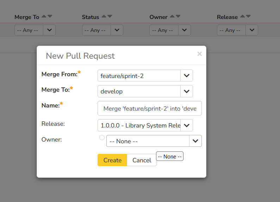Screen dimensions: 280x202
Task: Sort Owner column descending
Action: point(178,16)
